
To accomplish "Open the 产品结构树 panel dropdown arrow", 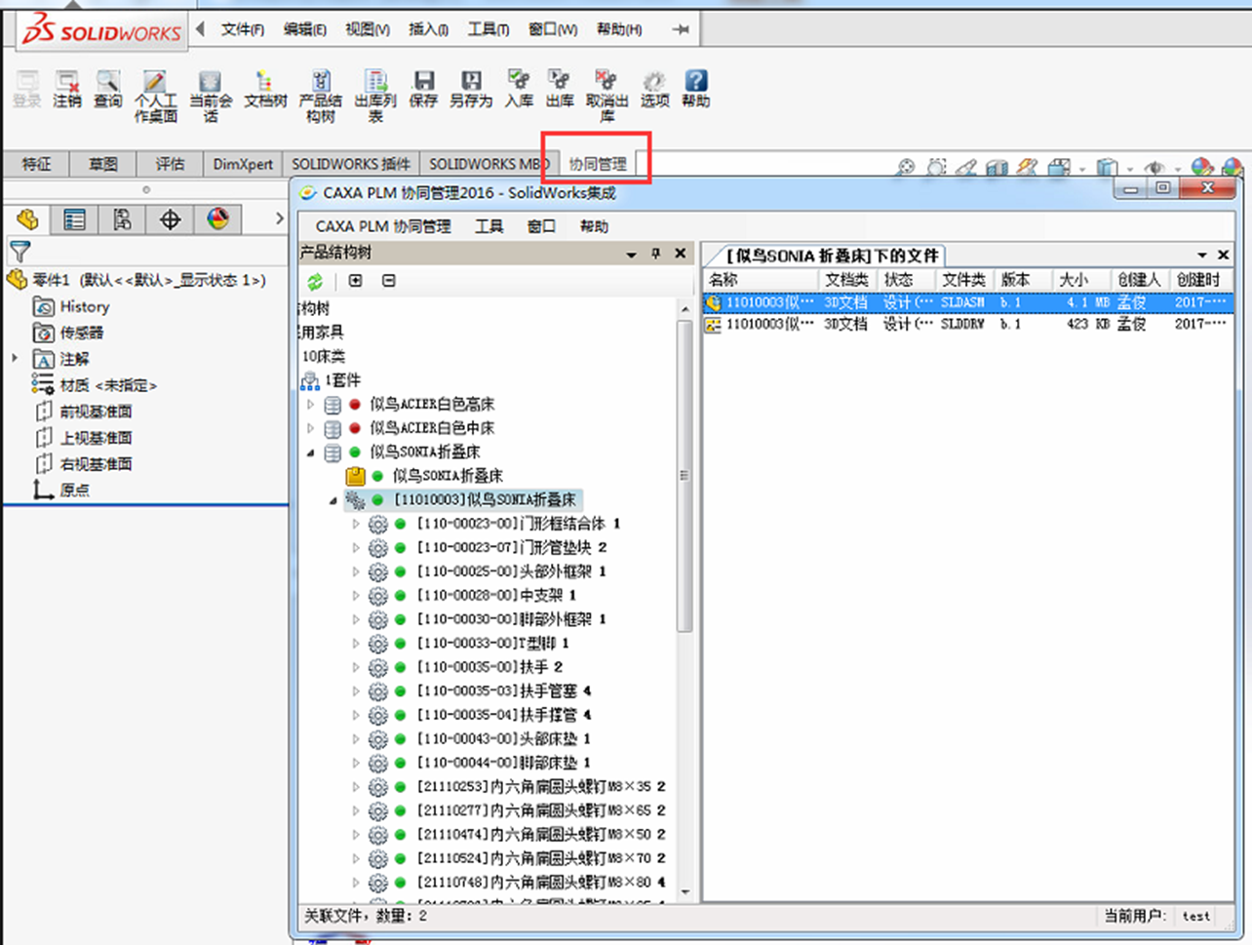I will pos(631,255).
